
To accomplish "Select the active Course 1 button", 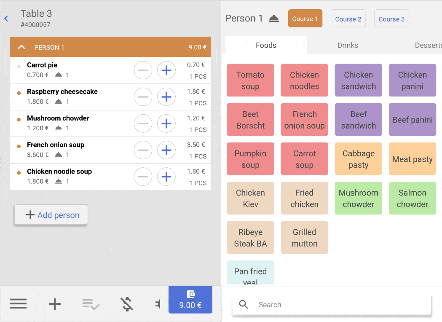I will pos(305,19).
